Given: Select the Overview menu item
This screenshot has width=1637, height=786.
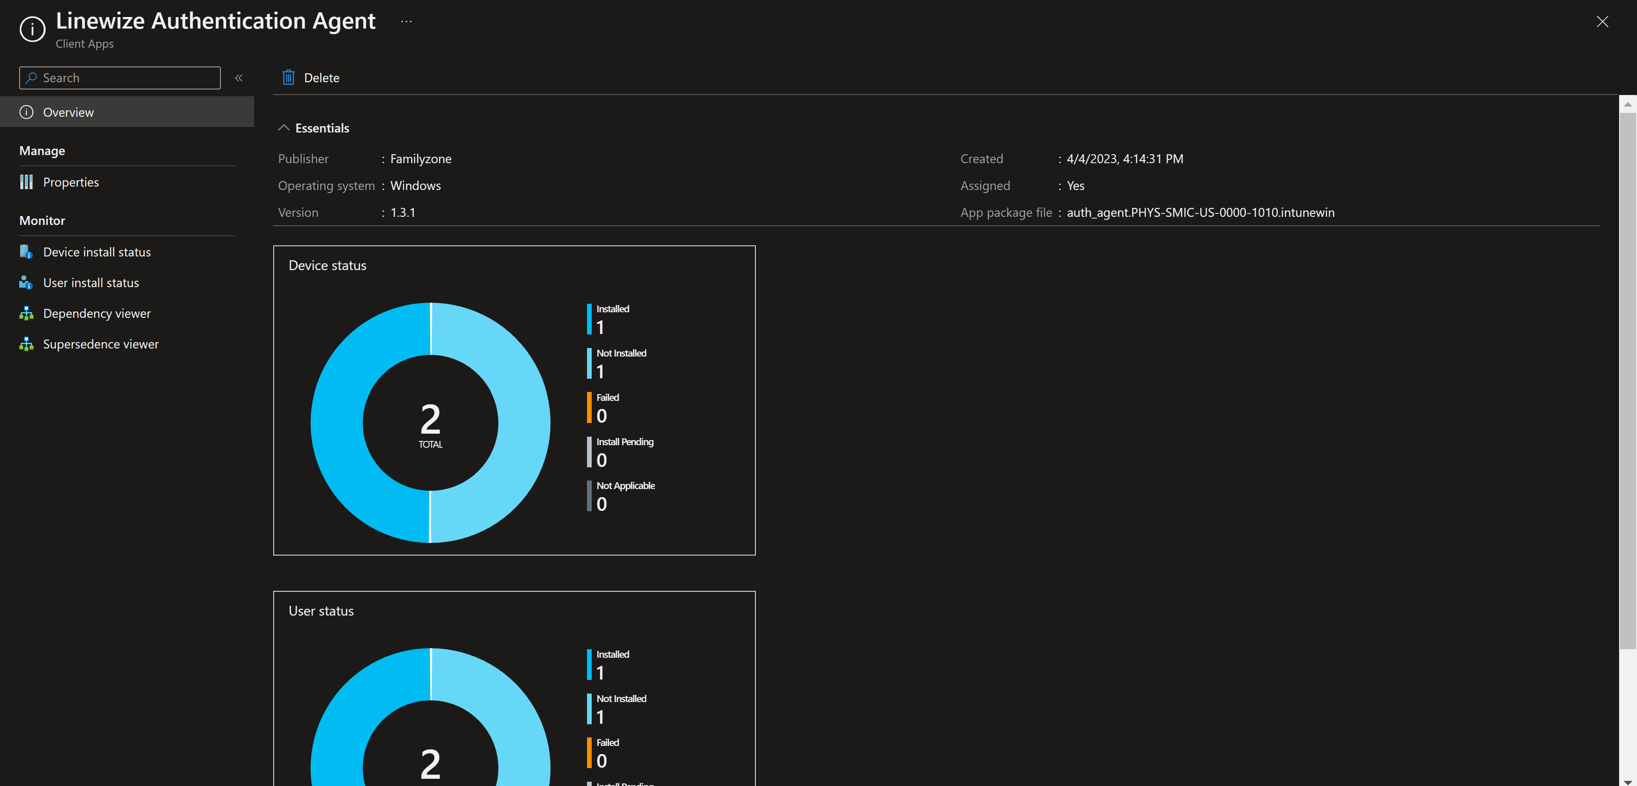Looking at the screenshot, I should pyautogui.click(x=127, y=112).
